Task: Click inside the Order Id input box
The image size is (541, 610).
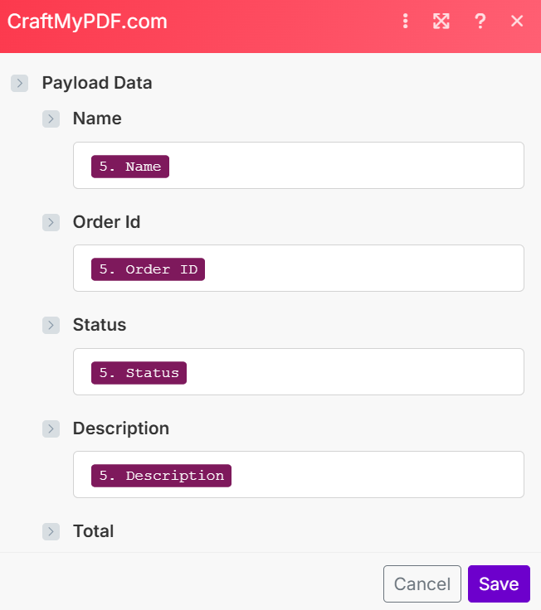Action: point(365,269)
